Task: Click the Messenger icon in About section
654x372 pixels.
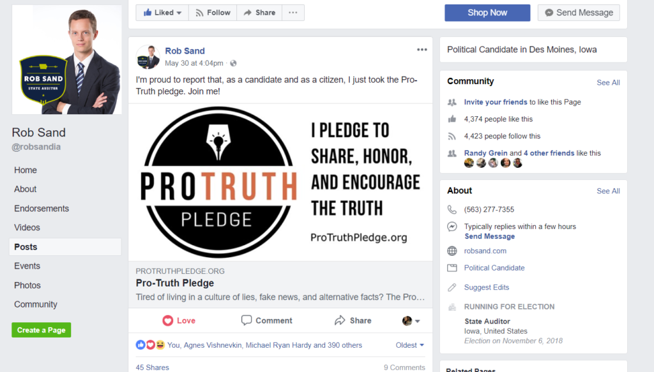Action: (452, 227)
